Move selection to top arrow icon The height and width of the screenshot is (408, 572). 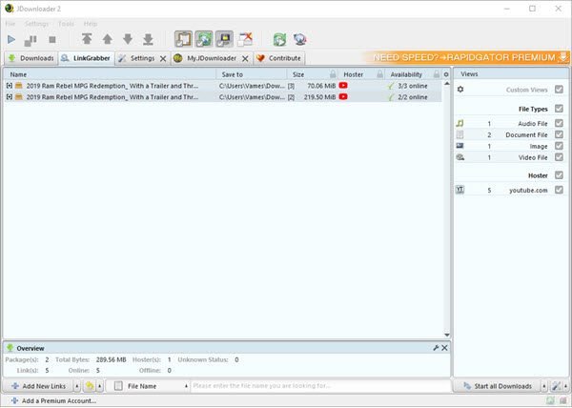[x=87, y=39]
